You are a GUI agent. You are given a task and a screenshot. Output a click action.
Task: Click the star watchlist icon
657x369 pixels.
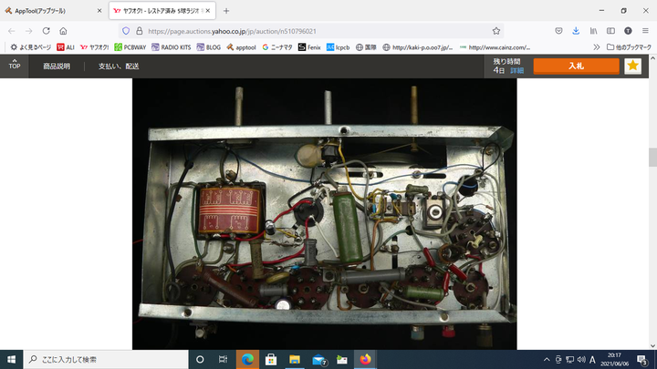[x=632, y=67]
